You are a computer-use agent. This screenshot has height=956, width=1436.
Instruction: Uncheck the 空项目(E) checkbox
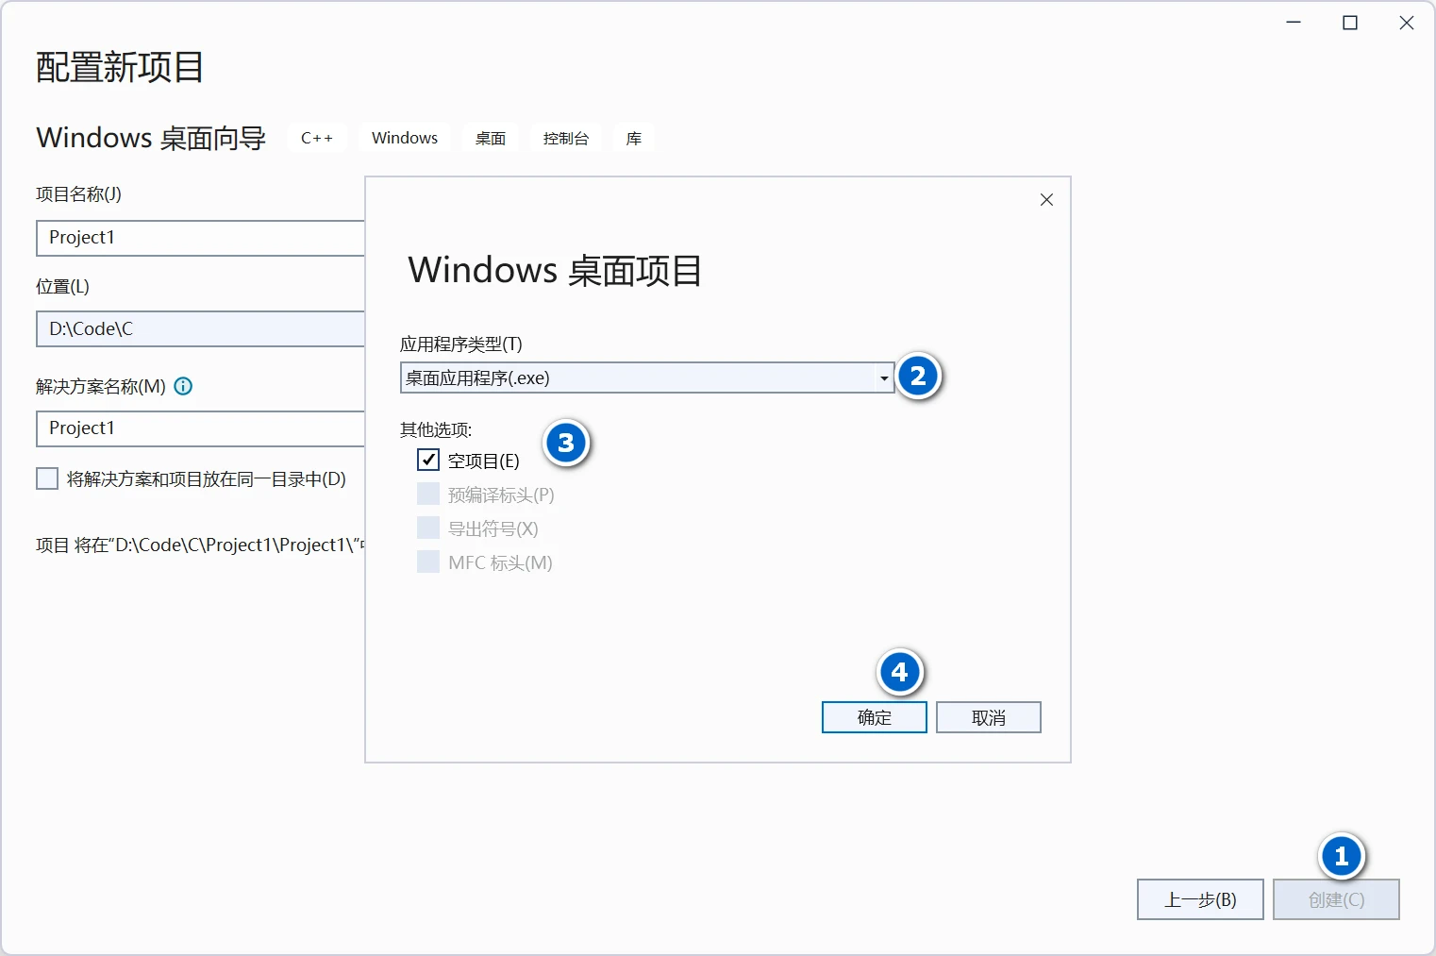point(428,460)
